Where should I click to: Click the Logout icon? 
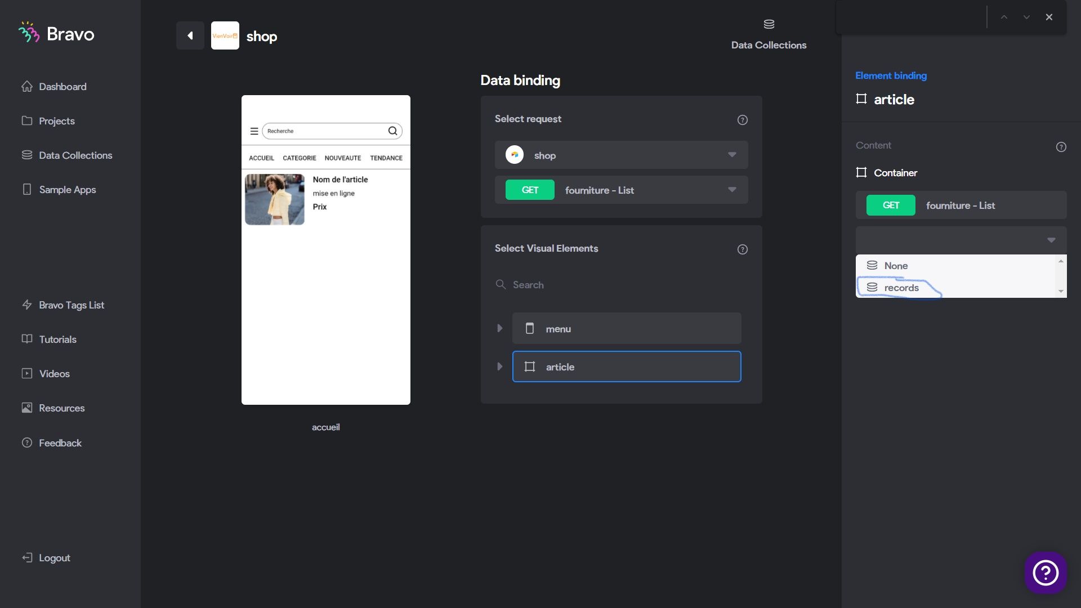[27, 558]
